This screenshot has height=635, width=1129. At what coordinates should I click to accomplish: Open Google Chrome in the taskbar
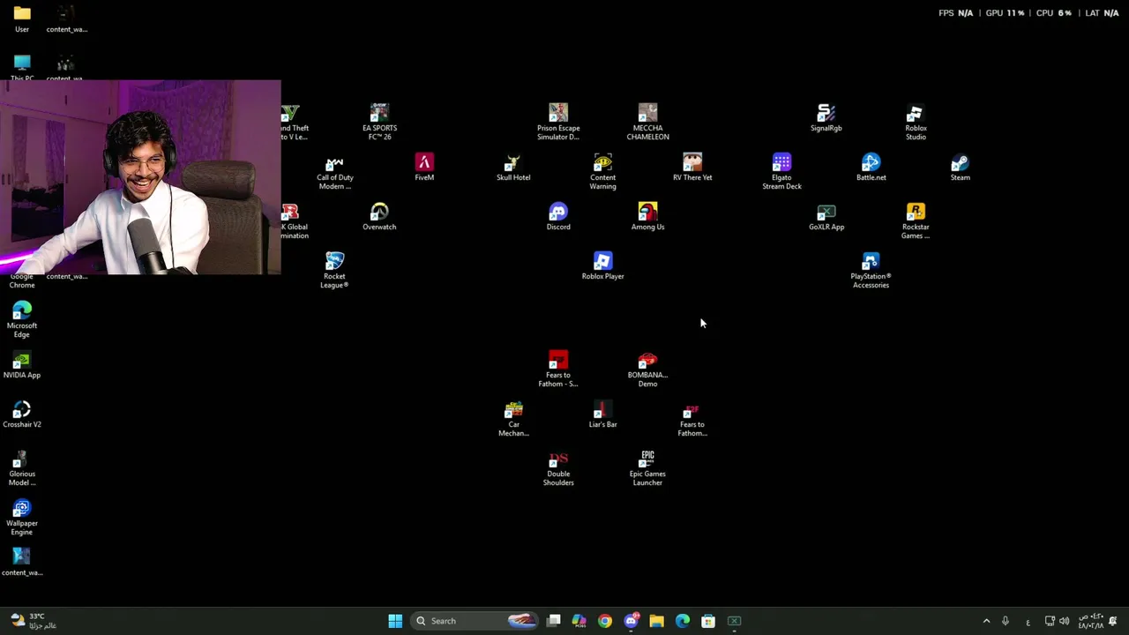point(605,621)
